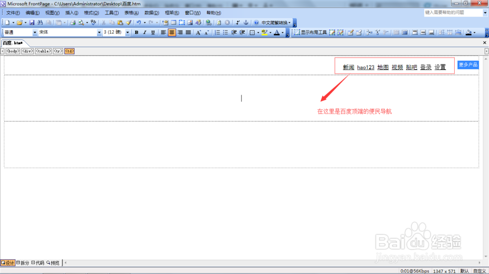Undo last action with Undo arrow
Viewport: 489px width, 274px height.
click(139, 23)
